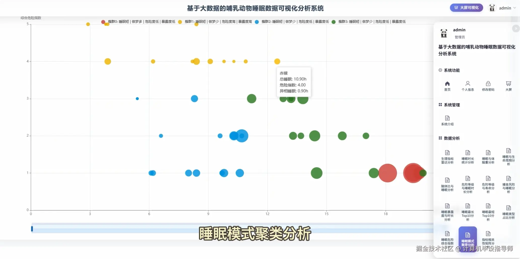
Task: Click the 管理员 role label
Action: pos(460,37)
